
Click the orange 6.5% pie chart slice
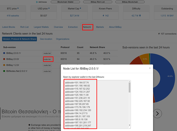click(145, 59)
